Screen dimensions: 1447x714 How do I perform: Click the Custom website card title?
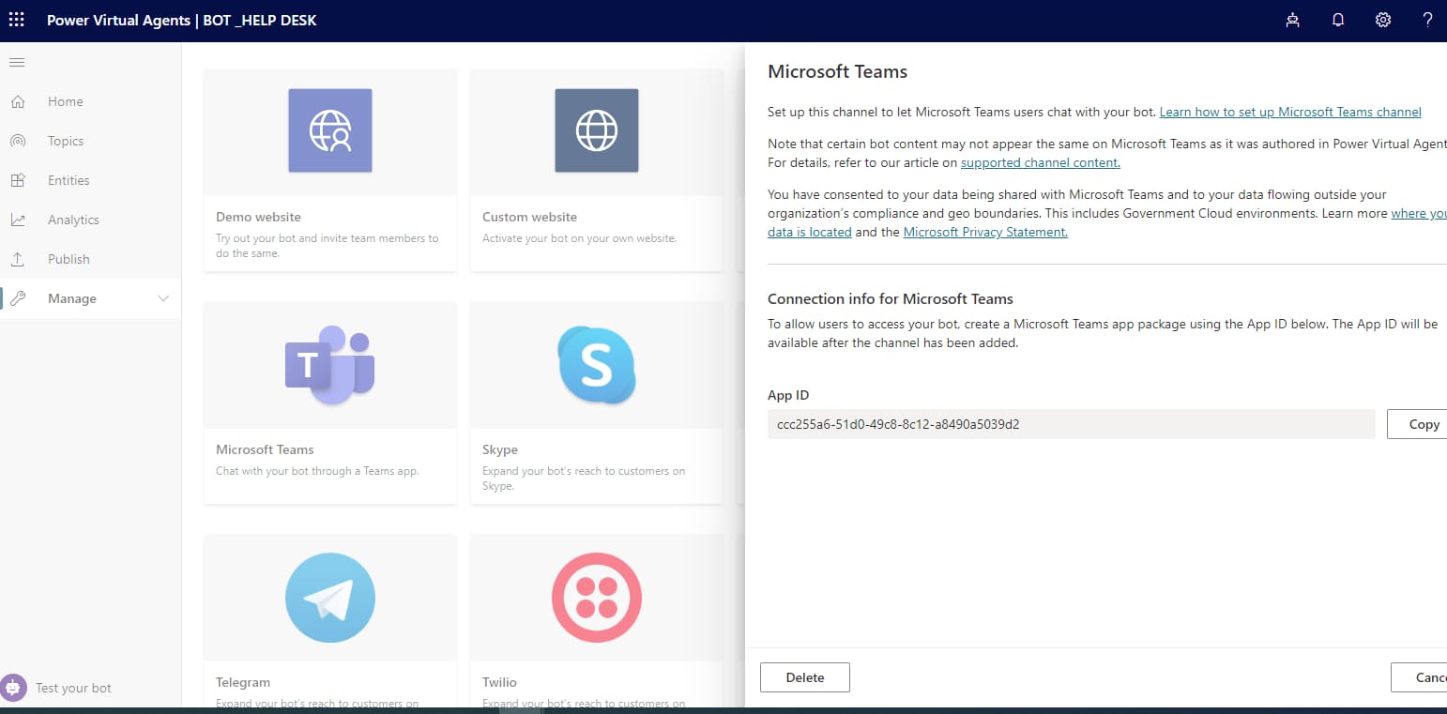(529, 217)
